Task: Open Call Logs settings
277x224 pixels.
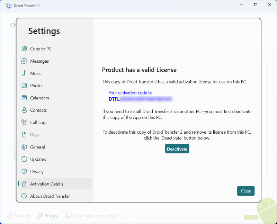Action: [x=55, y=123]
